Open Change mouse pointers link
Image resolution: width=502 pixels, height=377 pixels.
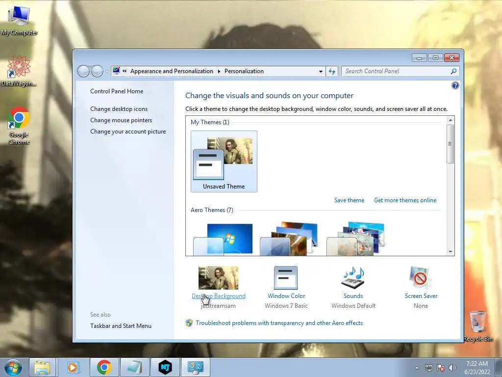pyautogui.click(x=121, y=120)
